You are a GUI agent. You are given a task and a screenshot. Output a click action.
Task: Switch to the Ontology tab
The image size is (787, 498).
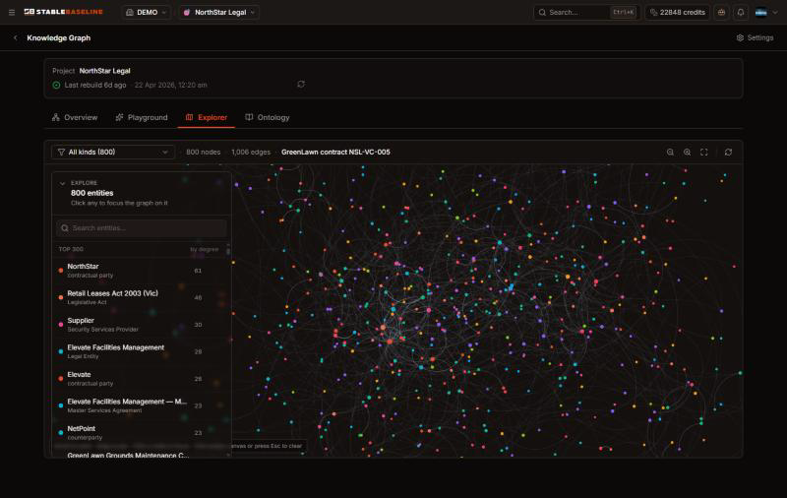click(267, 117)
